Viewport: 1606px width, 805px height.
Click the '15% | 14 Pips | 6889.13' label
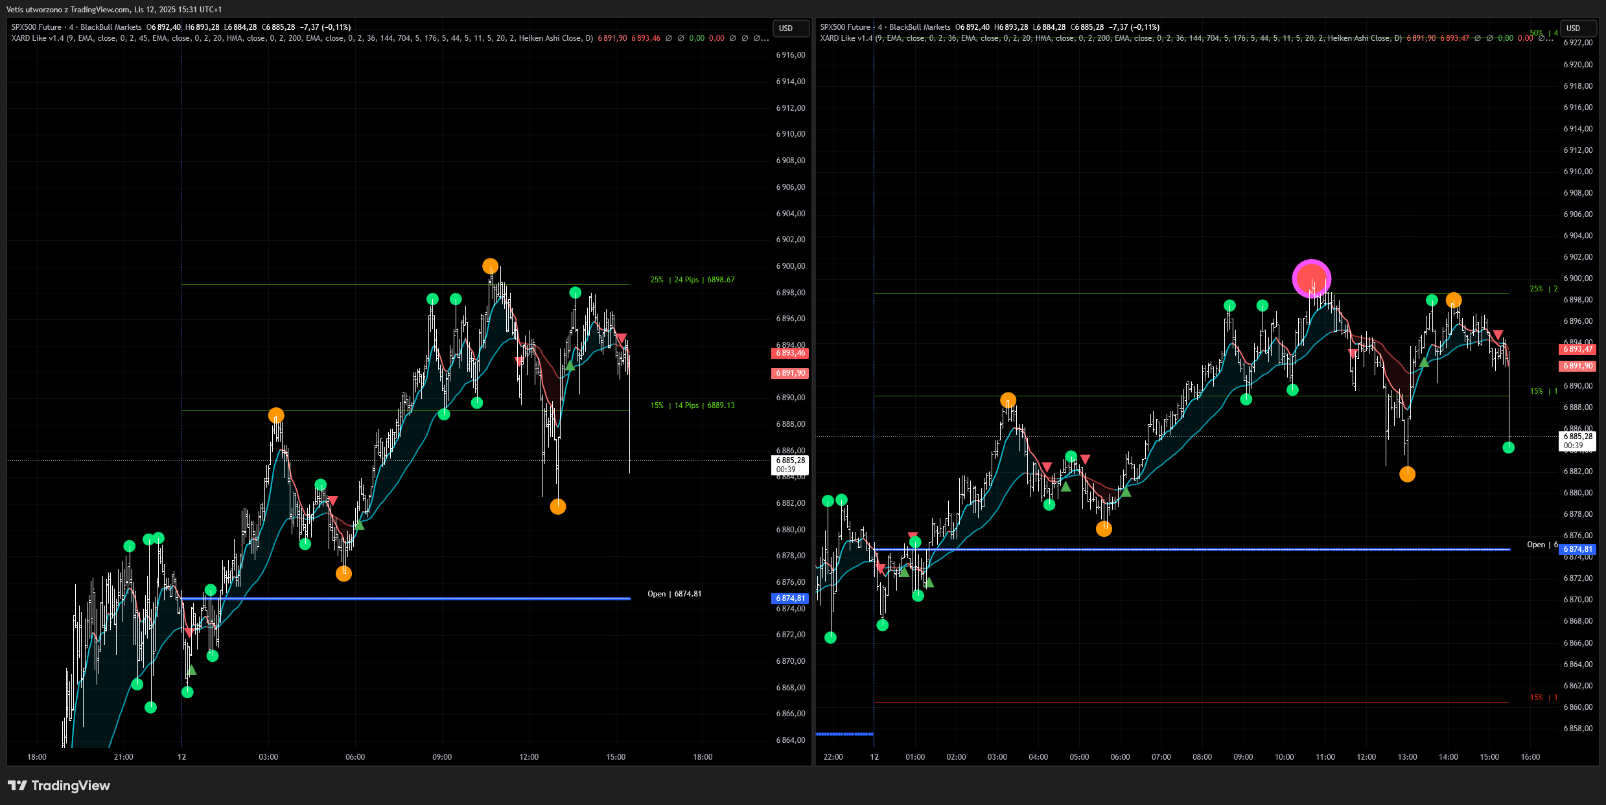692,405
